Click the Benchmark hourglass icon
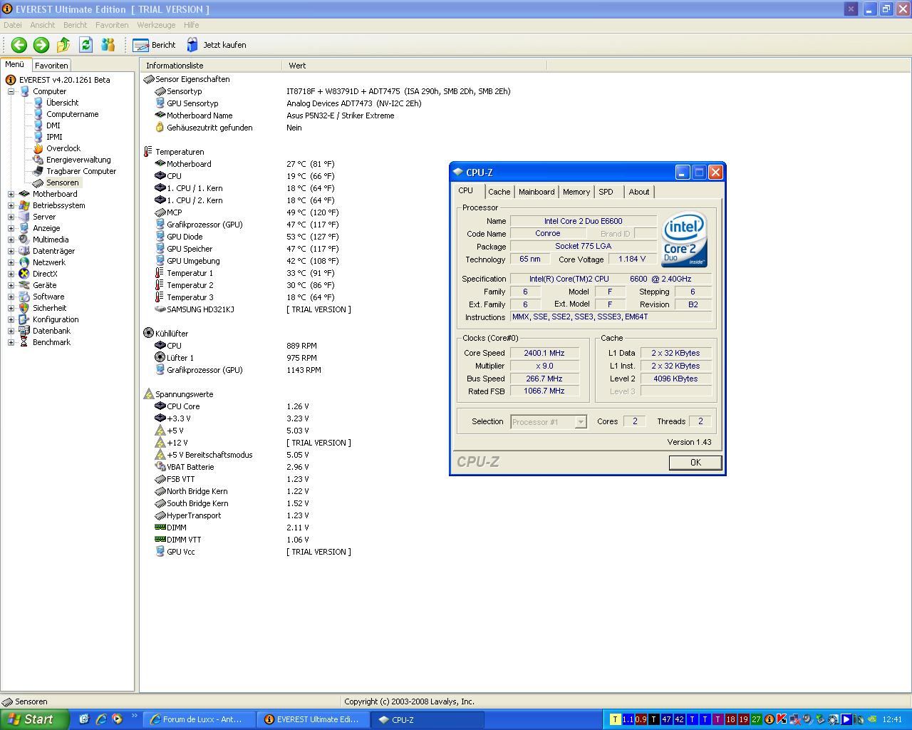This screenshot has height=730, width=912. (x=24, y=342)
